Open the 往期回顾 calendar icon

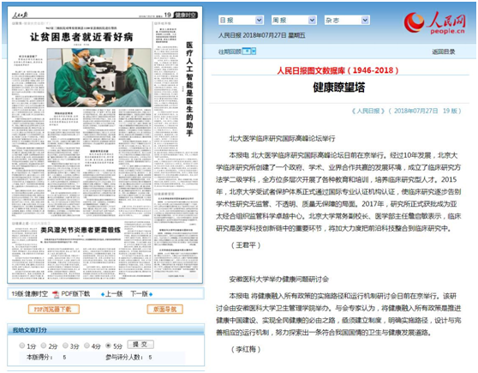pyautogui.click(x=249, y=51)
